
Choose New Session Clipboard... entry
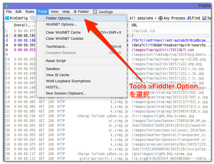coord(82,93)
